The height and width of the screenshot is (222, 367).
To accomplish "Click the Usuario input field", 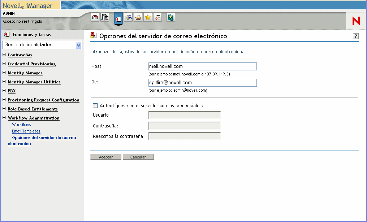I will click(185, 115).
